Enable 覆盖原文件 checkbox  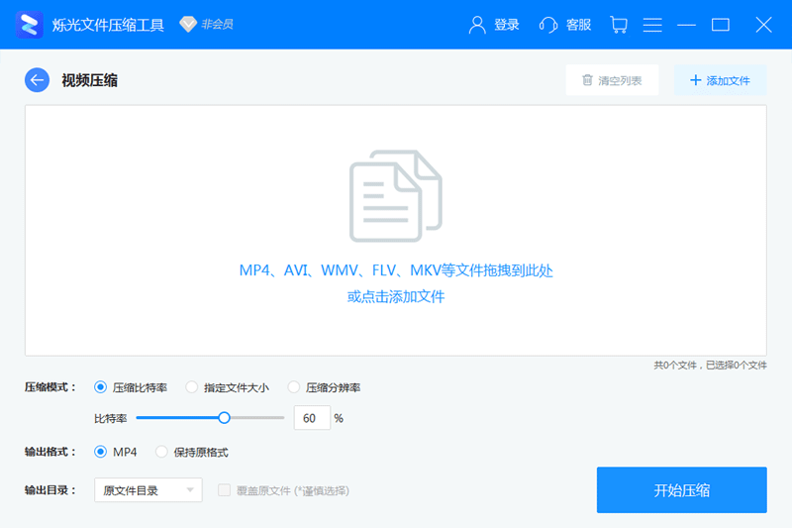(x=224, y=490)
